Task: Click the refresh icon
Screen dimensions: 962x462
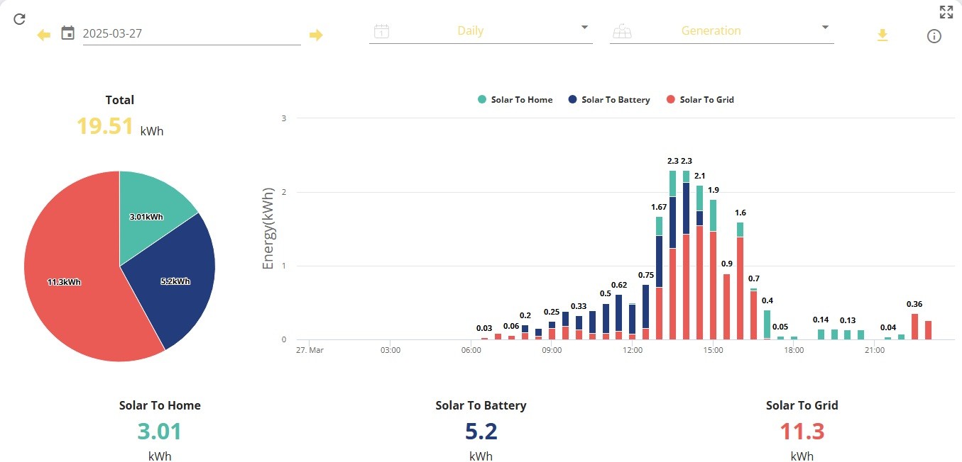Action: click(x=20, y=18)
